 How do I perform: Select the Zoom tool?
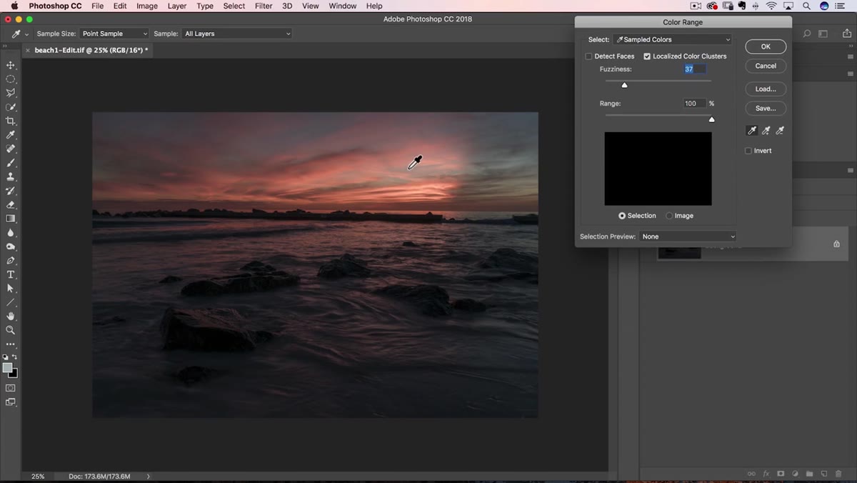[11, 330]
